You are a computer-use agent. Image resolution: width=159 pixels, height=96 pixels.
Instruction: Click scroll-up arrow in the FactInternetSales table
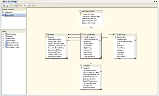100,37
